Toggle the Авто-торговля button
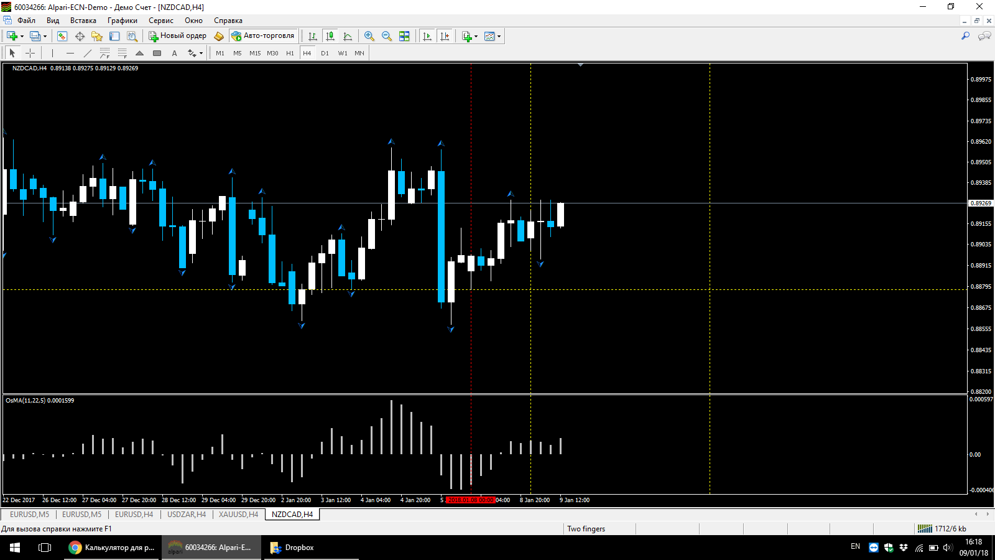Screen dimensions: 995x560 (x=264, y=36)
